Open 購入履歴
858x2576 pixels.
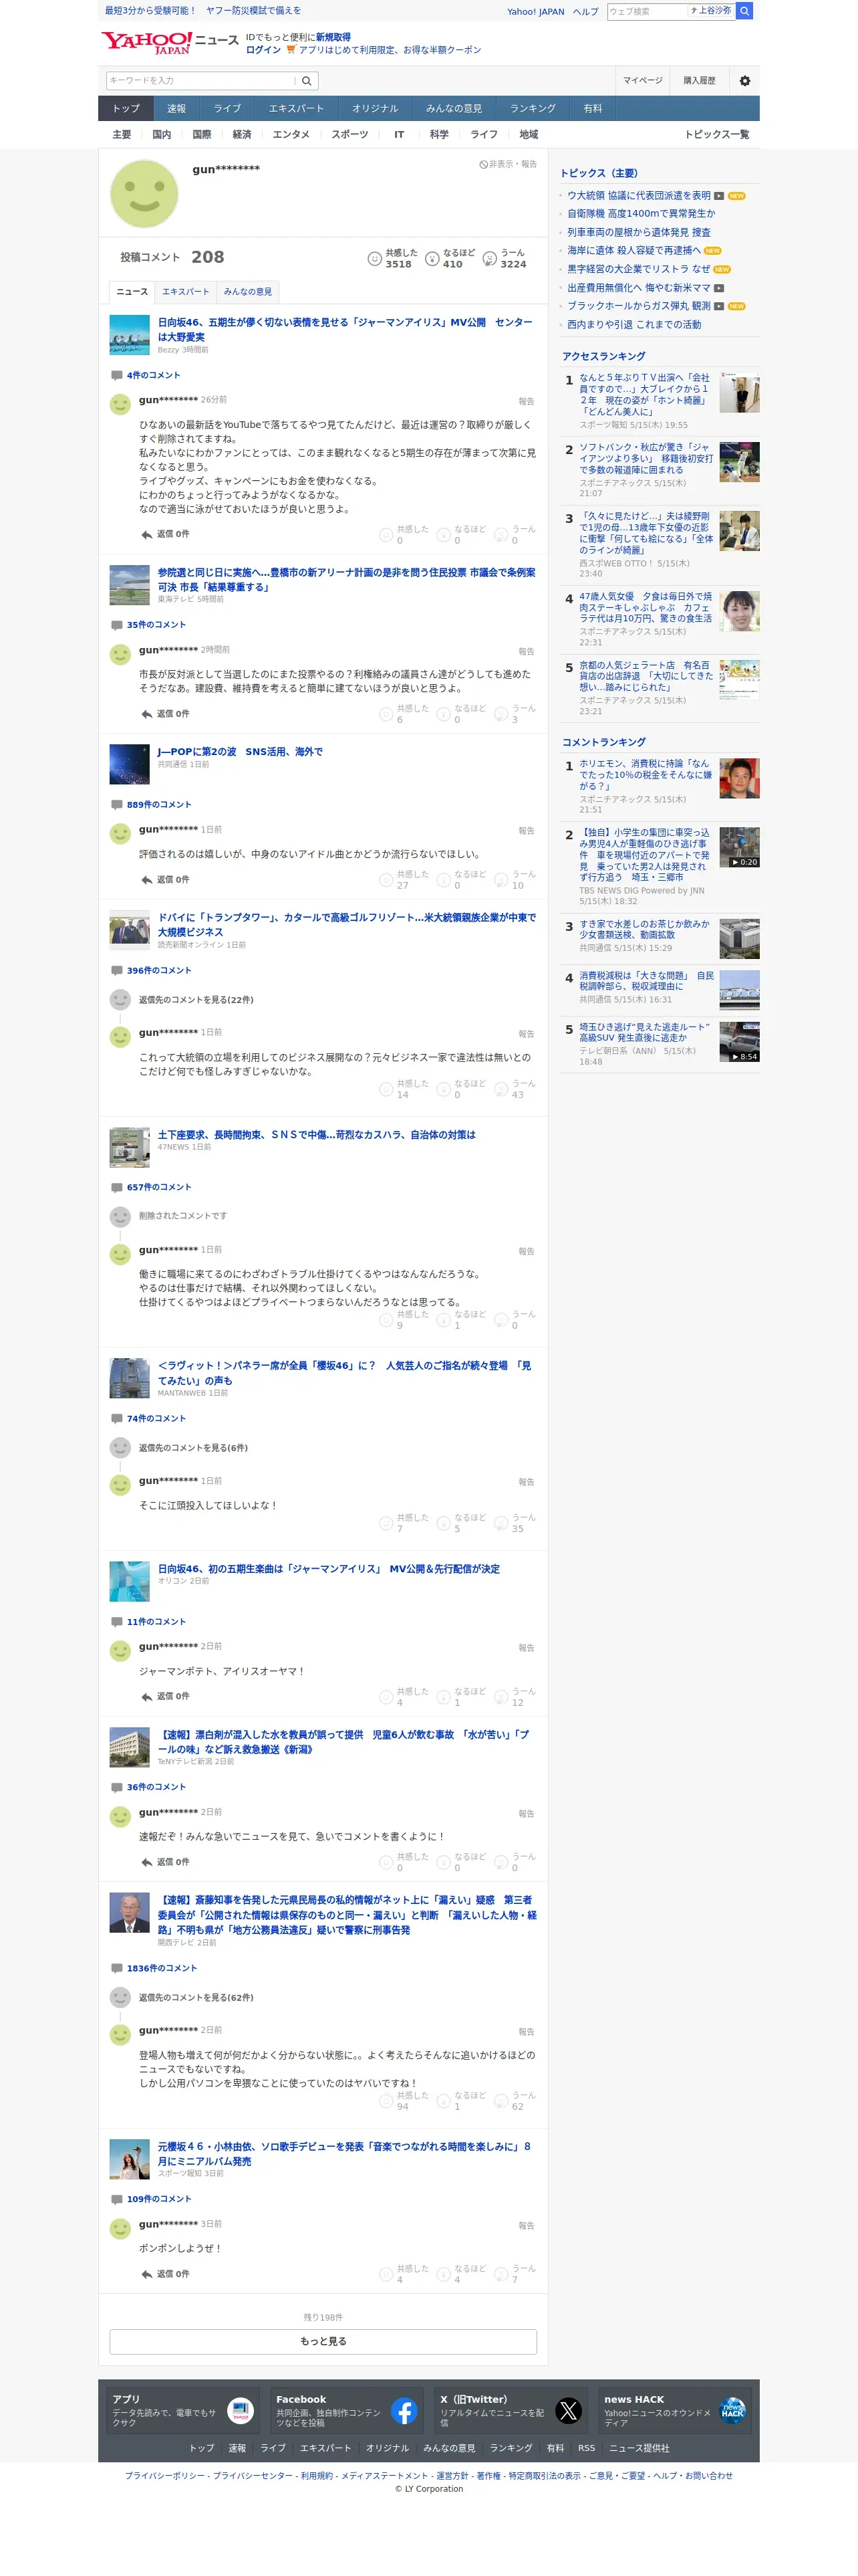(x=699, y=81)
